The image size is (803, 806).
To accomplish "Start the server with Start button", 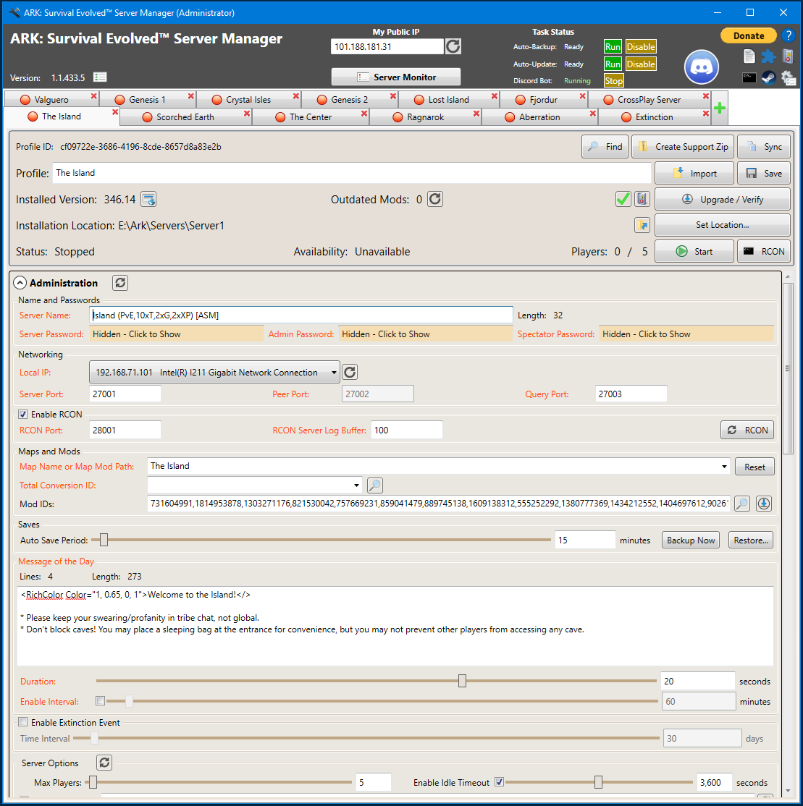I will [x=694, y=251].
